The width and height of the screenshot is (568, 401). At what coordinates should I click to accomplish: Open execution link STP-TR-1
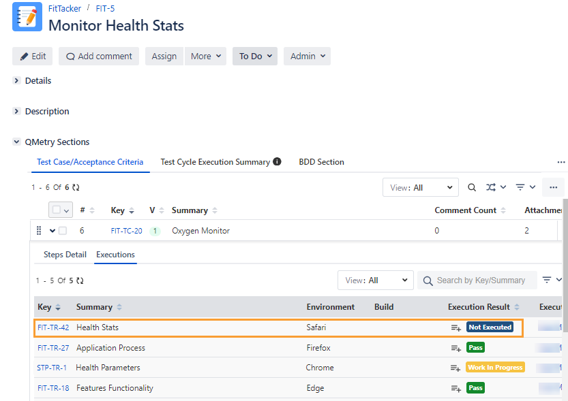(52, 368)
